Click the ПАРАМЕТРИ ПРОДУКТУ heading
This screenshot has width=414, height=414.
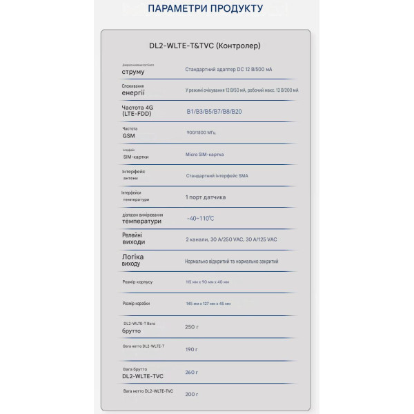click(x=205, y=8)
